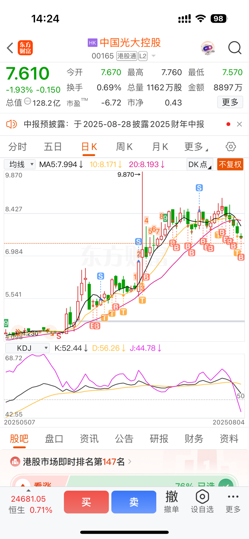Image resolution: width=249 pixels, height=539 pixels.
Task: Open the 股吧 tab
Action: (19, 439)
